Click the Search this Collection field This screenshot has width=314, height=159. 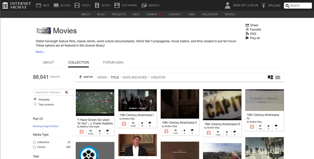(49, 92)
